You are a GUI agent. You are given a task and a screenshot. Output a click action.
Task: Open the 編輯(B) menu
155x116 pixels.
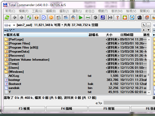(51, 11)
